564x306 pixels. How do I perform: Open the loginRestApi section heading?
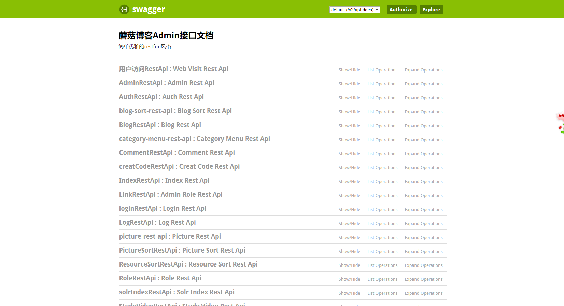pos(163,209)
